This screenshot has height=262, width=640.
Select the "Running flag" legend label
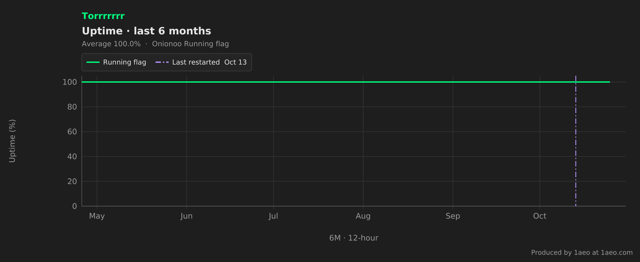point(124,62)
